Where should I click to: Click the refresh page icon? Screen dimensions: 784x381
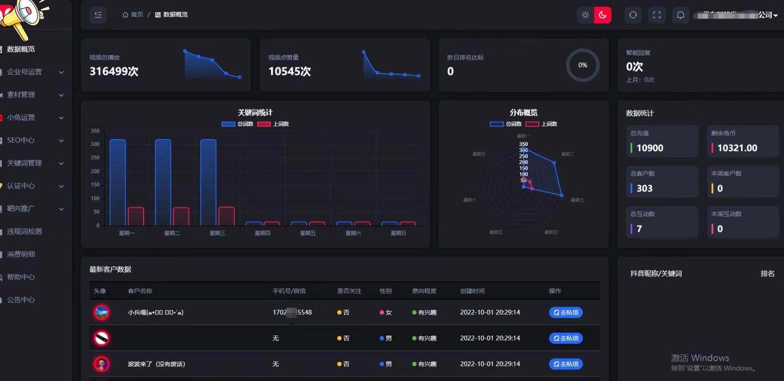click(633, 15)
